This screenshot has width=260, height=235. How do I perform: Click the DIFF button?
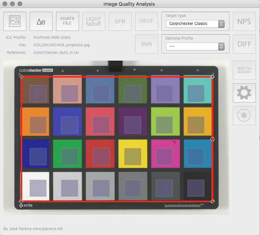pyautogui.click(x=244, y=44)
